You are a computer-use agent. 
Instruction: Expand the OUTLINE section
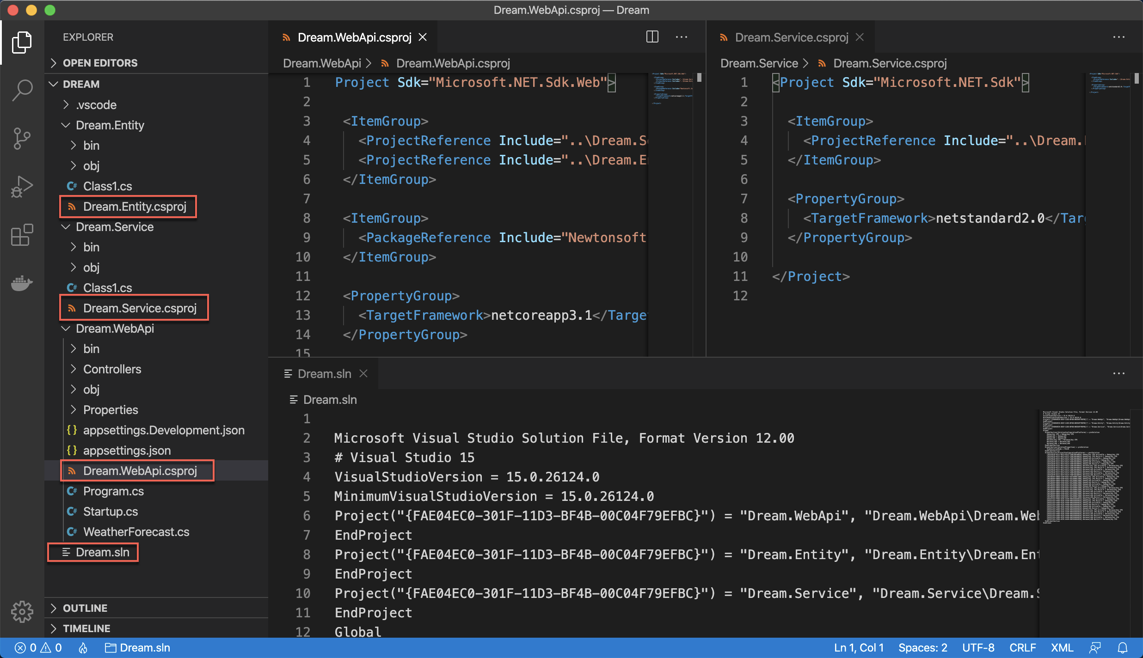click(x=85, y=608)
